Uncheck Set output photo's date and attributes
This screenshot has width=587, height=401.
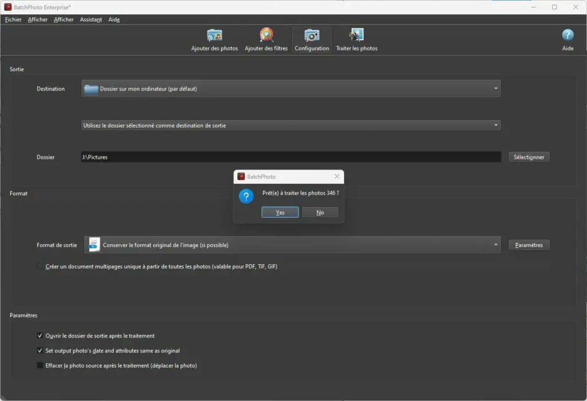40,351
